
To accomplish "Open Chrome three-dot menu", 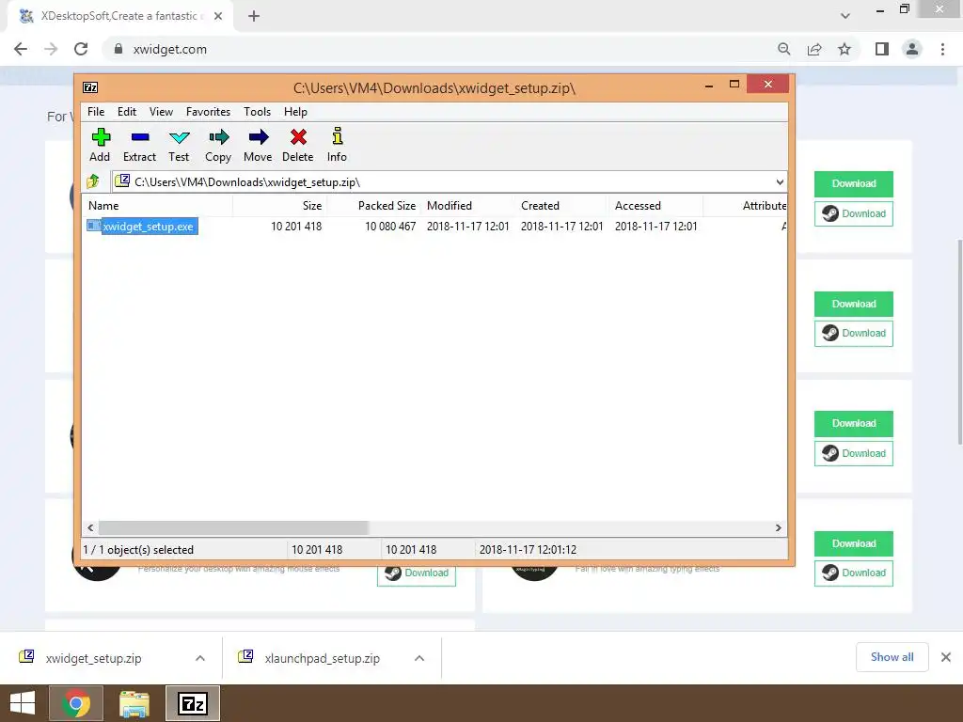I will pyautogui.click(x=942, y=49).
